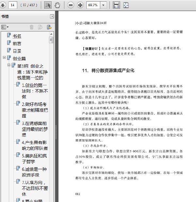Click the page number field showing 14
This screenshot has height=202, width=196.
(x=13, y=5)
